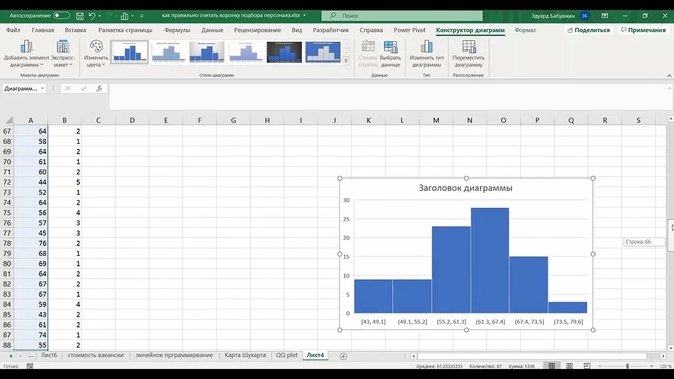Select row 72 header
Viewport: 674px width, 379px height.
(x=7, y=182)
